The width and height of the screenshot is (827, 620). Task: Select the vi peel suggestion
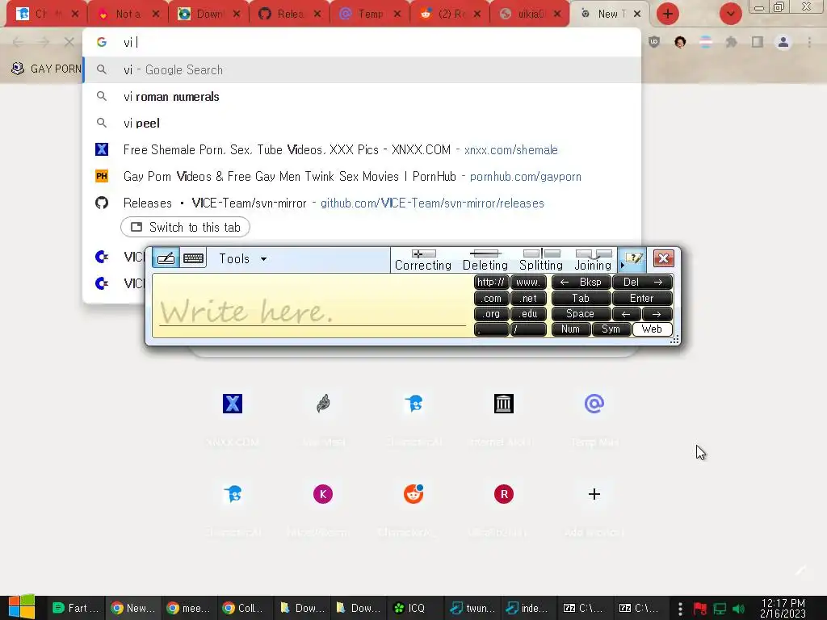[362, 124]
